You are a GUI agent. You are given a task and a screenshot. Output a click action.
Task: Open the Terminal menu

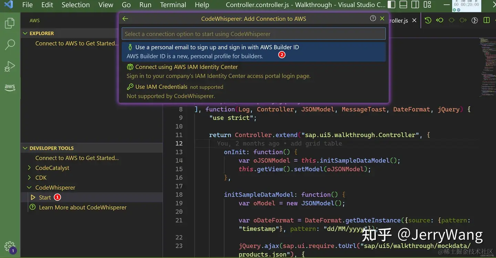pos(173,5)
